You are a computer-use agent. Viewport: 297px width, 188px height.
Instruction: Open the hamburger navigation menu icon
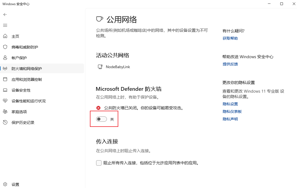[x=5, y=25]
